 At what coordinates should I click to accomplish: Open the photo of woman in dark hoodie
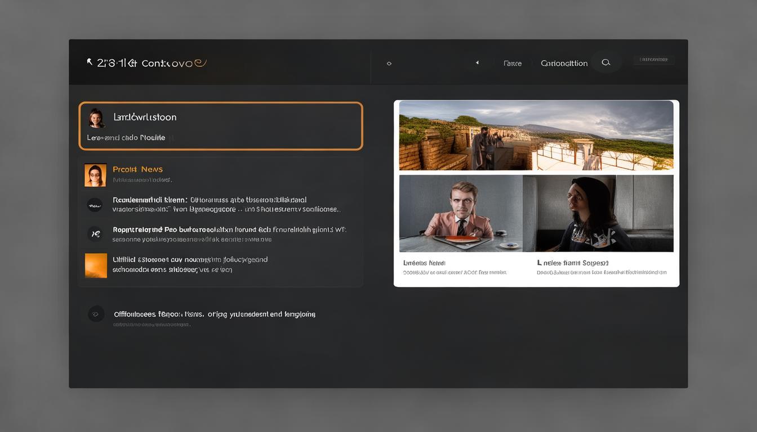tap(598, 213)
